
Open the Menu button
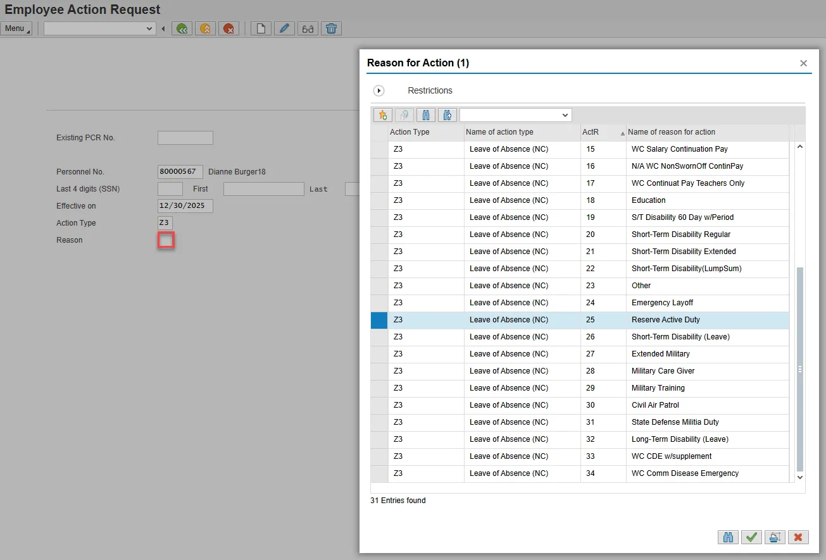click(16, 28)
